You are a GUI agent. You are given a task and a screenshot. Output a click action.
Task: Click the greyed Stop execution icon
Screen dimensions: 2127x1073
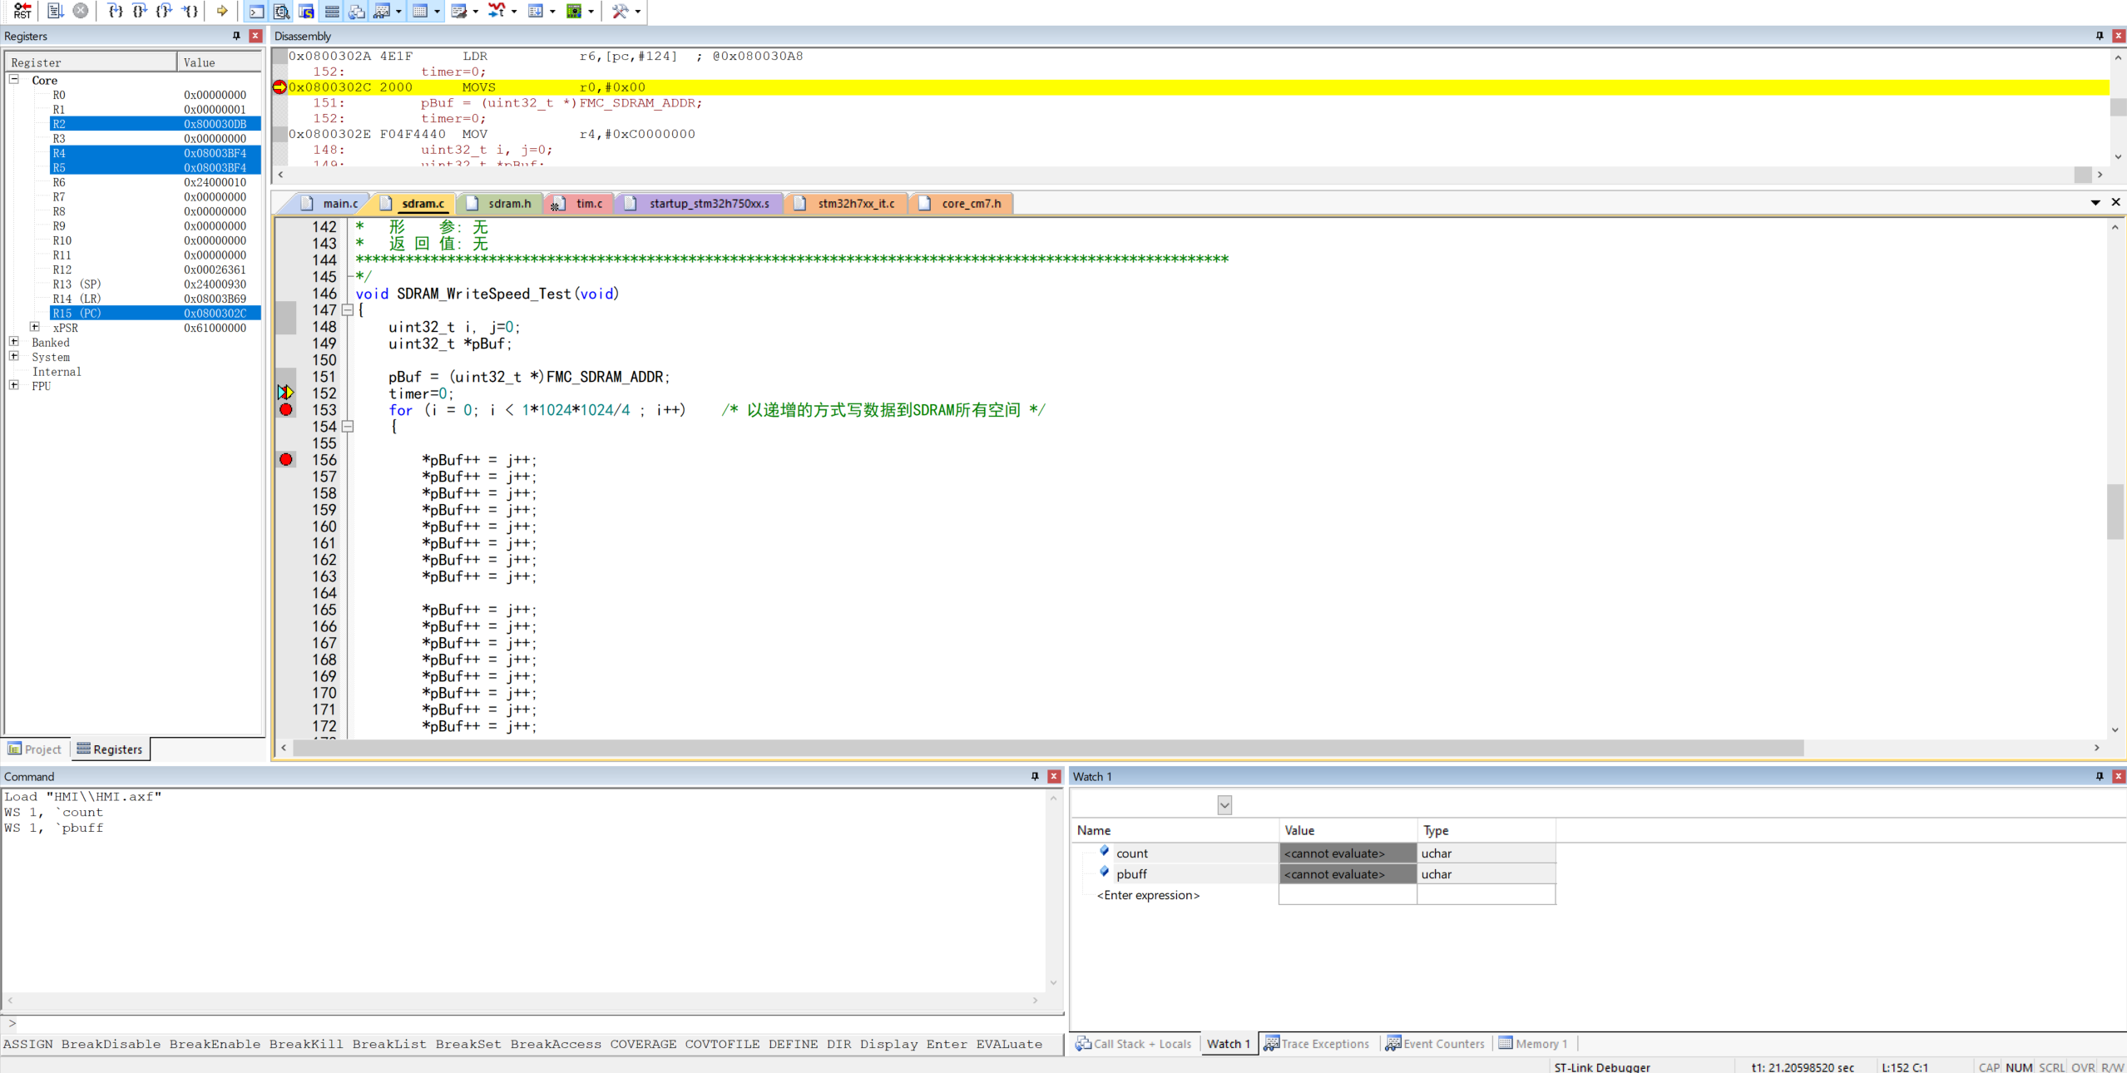pos(81,11)
